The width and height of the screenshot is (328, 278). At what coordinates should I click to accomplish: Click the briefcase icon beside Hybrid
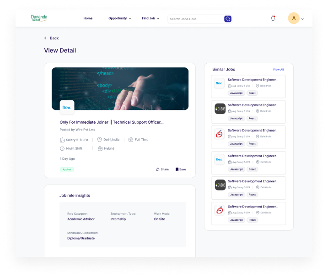pos(100,148)
